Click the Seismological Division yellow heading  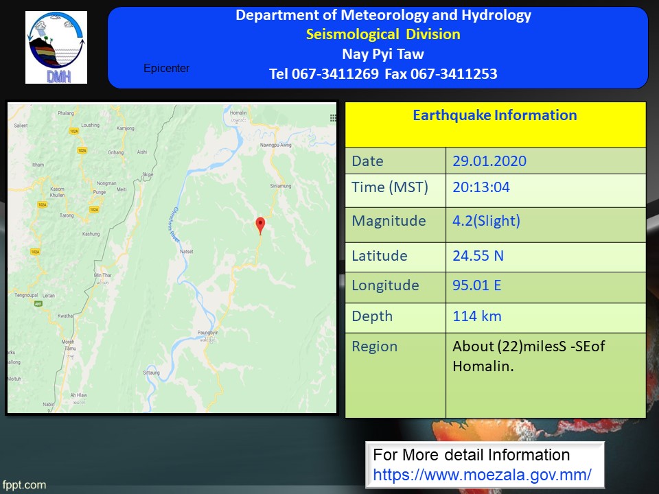(x=383, y=34)
